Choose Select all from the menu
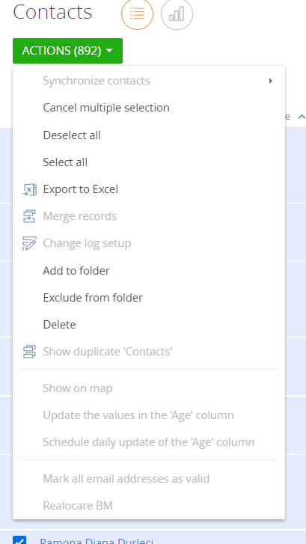This screenshot has width=306, height=544. tap(65, 162)
